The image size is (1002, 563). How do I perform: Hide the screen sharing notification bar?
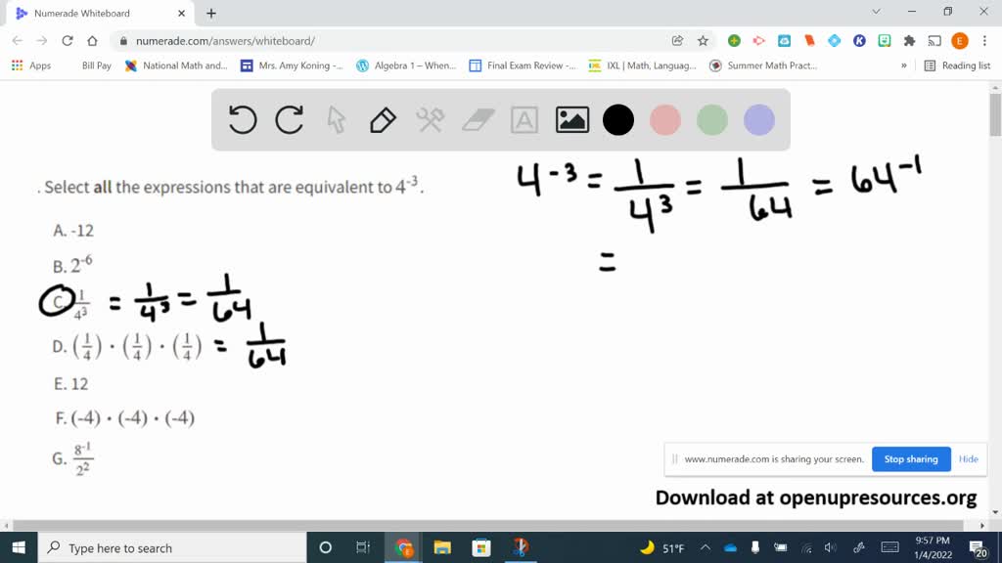click(968, 459)
